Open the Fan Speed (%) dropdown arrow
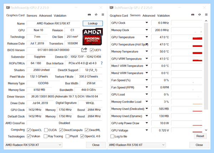 (x=147, y=80)
